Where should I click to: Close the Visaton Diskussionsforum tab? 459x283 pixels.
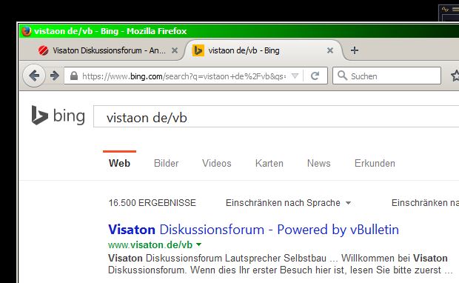(175, 50)
